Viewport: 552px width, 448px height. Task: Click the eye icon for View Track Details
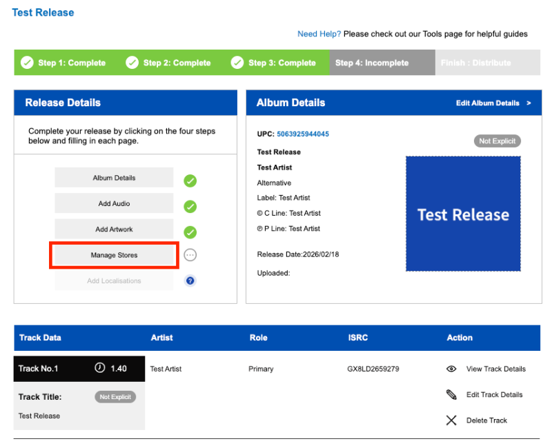pyautogui.click(x=451, y=369)
